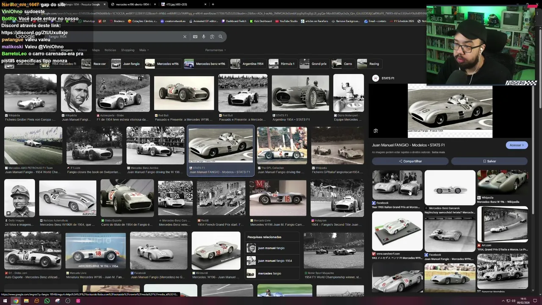Click the blue Acessar button
The height and width of the screenshot is (305, 542).
pos(517,145)
